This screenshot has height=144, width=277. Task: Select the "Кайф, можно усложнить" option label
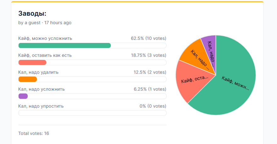45,38
